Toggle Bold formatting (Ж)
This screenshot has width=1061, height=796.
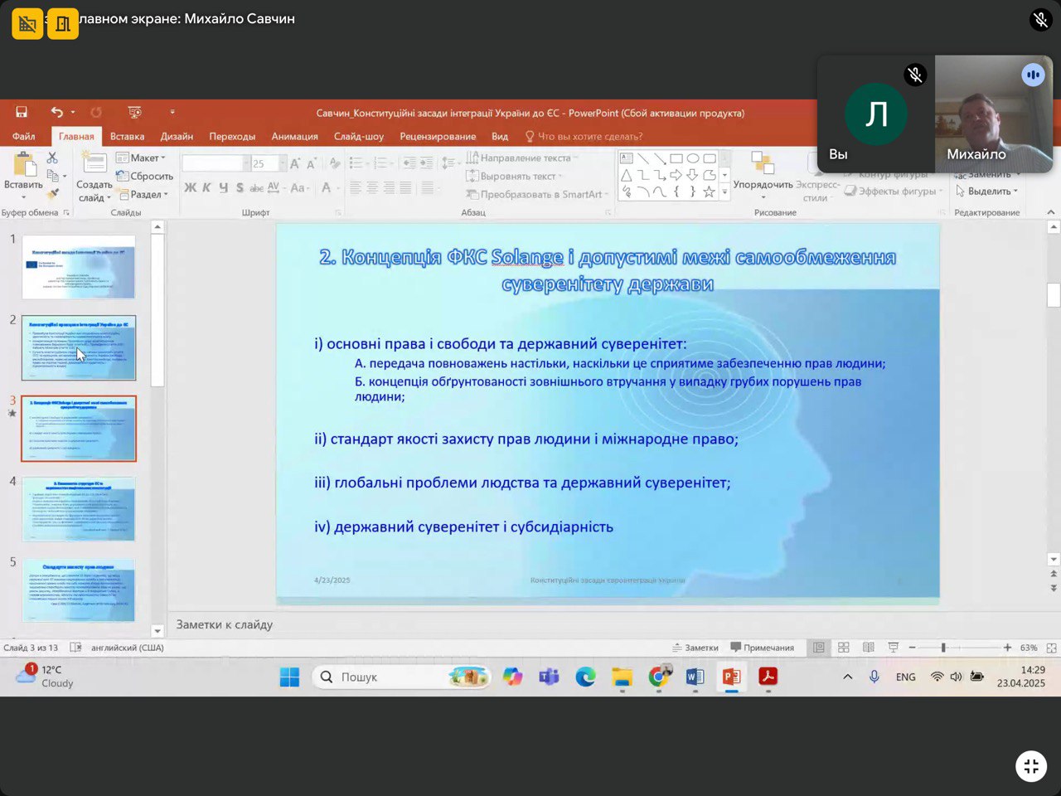[x=190, y=188]
